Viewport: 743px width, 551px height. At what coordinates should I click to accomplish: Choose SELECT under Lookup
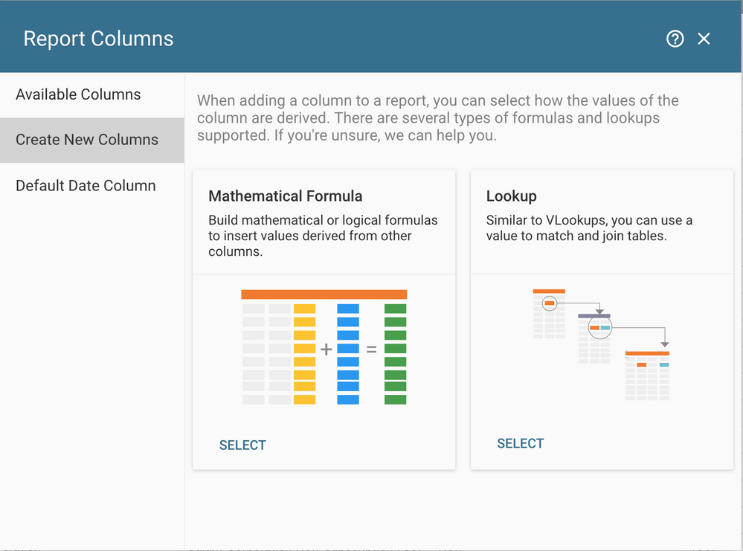(520, 443)
